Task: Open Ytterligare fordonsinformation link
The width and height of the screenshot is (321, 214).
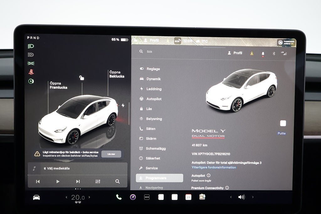Action: [214, 167]
